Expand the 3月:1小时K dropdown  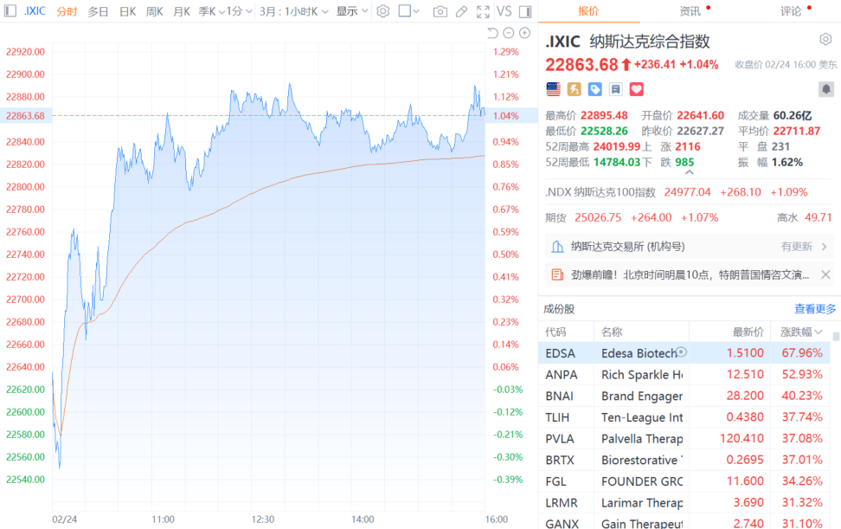tap(294, 11)
